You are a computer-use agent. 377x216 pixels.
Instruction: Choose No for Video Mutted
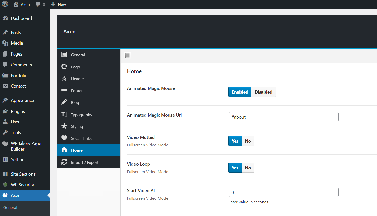[x=248, y=141]
